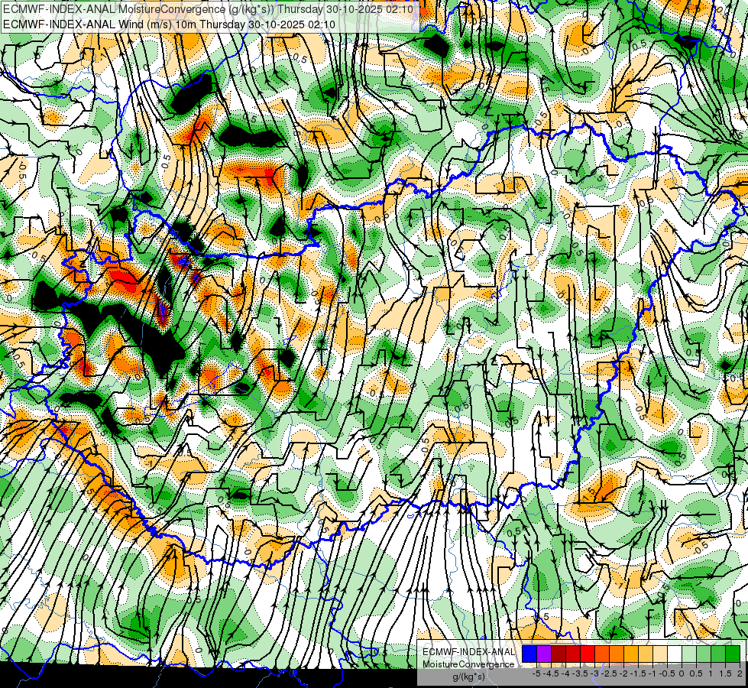
Task: Click legend swatch between -1.5 and -1
Action: point(646,654)
